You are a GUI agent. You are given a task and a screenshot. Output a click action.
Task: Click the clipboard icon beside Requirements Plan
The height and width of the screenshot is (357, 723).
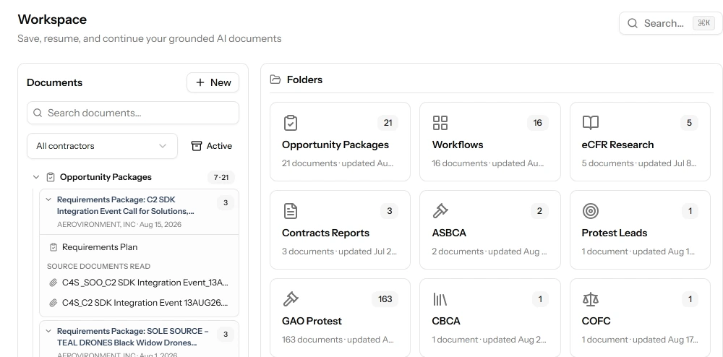(54, 247)
